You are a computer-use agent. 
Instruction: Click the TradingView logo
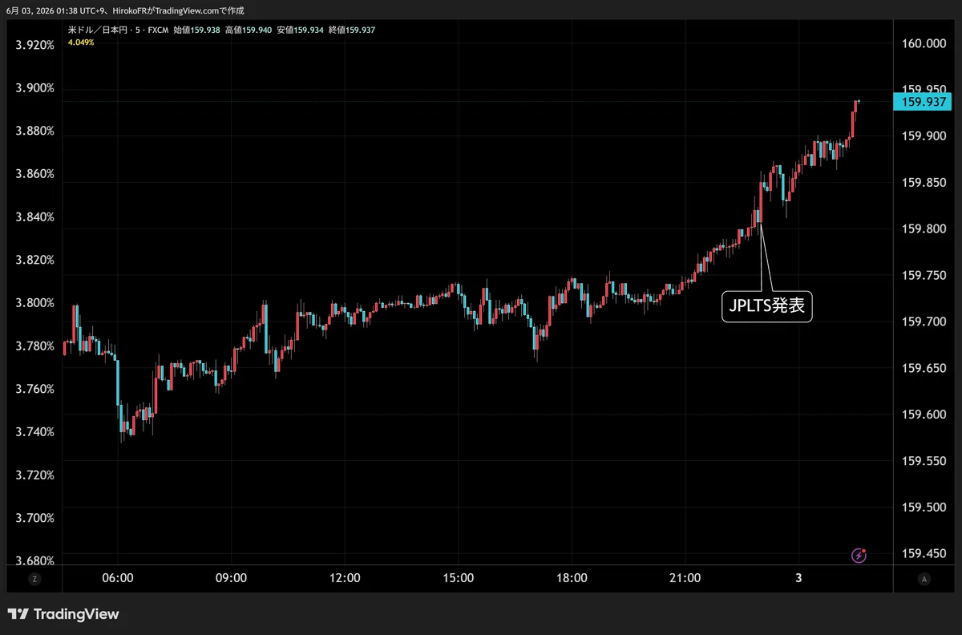click(63, 614)
